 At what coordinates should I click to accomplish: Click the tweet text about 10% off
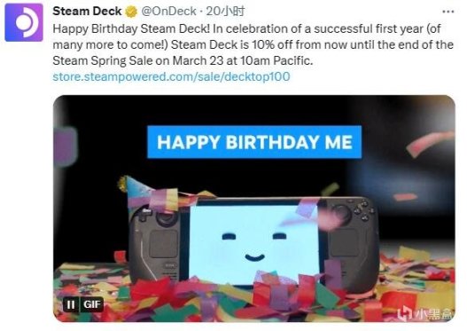coord(253,44)
